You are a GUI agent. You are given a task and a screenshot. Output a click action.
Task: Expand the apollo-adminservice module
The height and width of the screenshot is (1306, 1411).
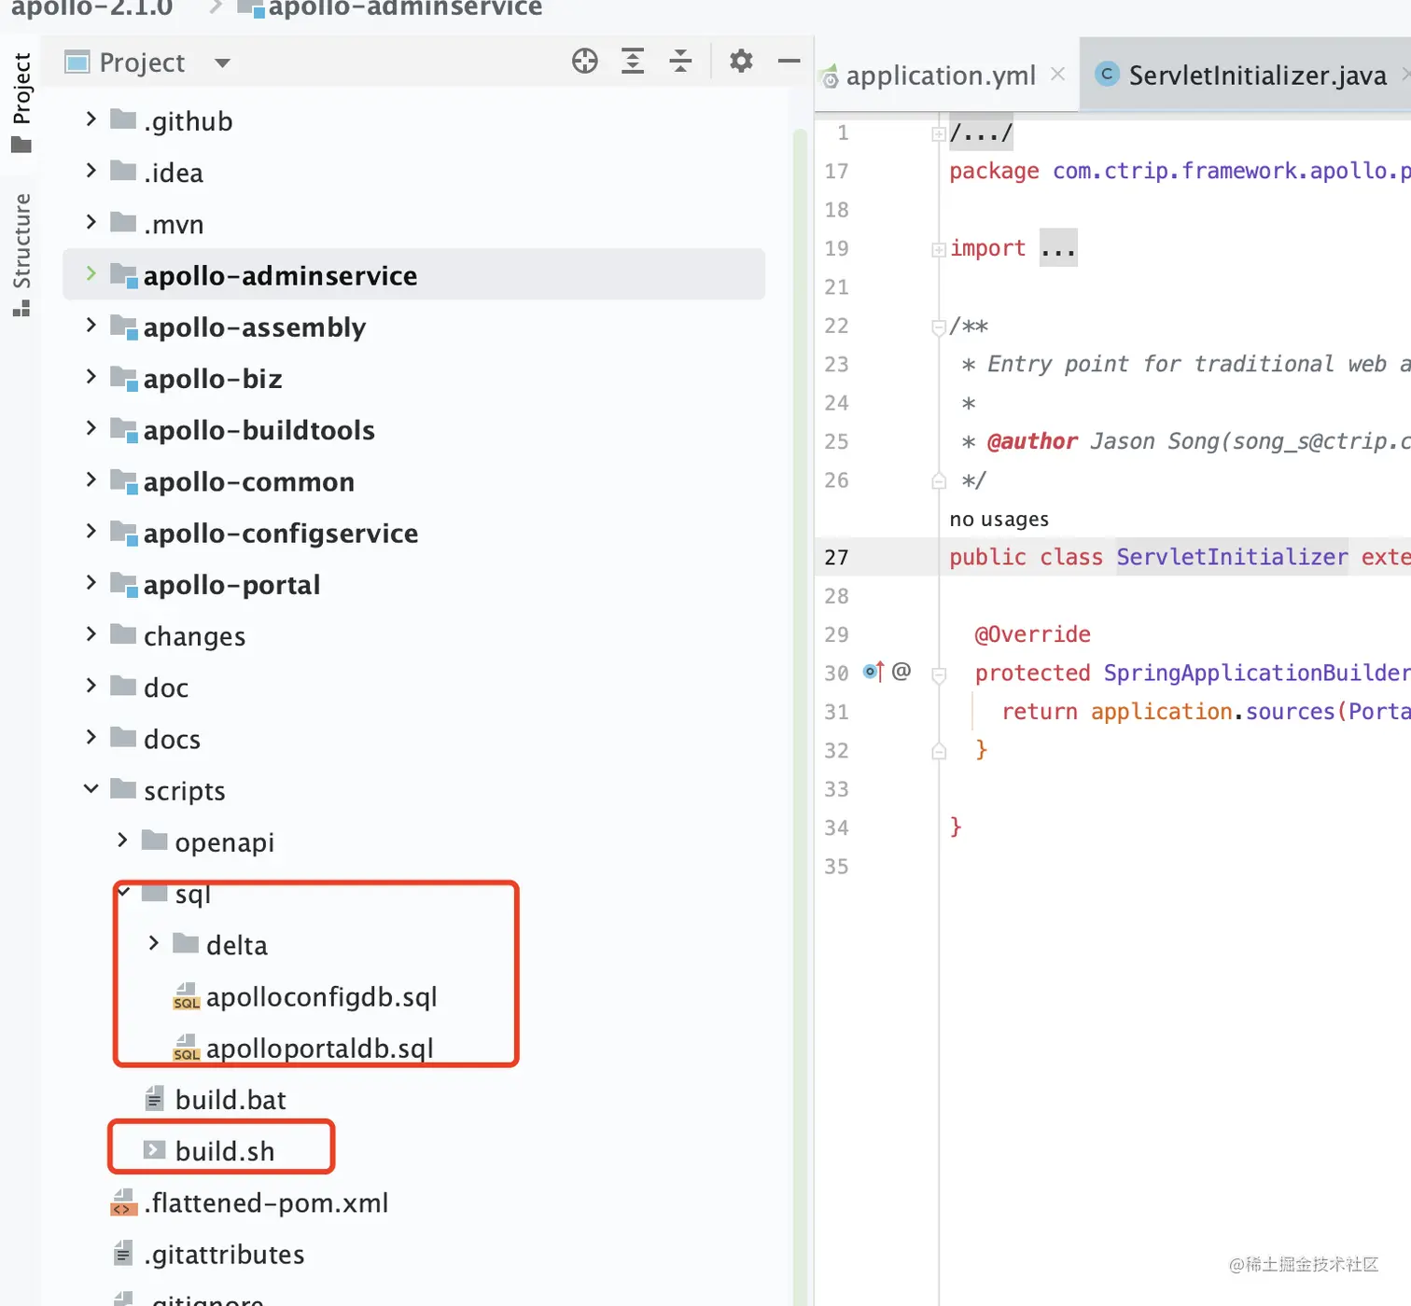91,272
